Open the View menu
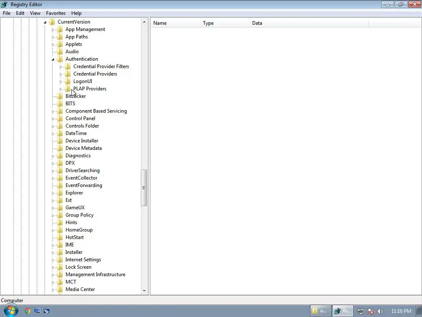Image resolution: width=422 pixels, height=317 pixels. [35, 13]
